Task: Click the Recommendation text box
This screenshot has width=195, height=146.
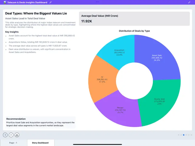Action: coord(40,122)
